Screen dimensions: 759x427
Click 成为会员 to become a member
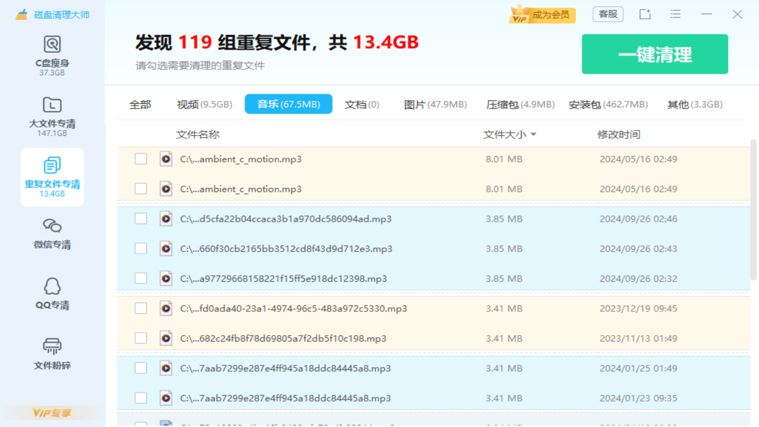click(542, 14)
